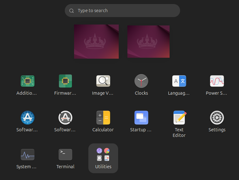Click the magnifier icon in the search bar
Image resolution: width=239 pixels, height=180 pixels.
tap(72, 11)
